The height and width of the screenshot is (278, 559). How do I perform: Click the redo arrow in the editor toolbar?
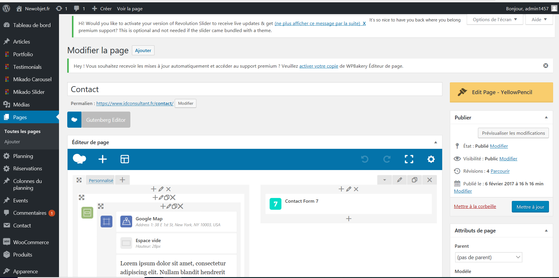387,159
